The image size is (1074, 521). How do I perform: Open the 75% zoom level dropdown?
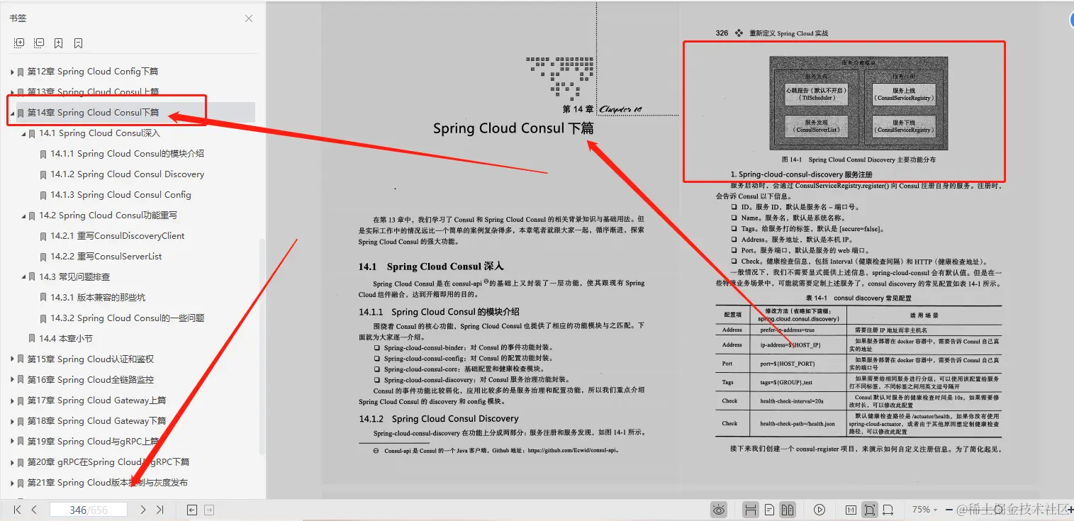(x=924, y=510)
